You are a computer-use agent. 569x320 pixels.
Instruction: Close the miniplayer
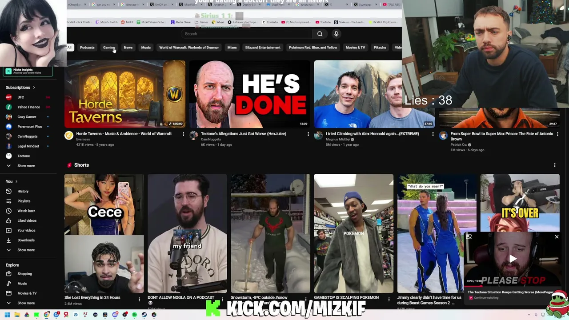tap(557, 237)
